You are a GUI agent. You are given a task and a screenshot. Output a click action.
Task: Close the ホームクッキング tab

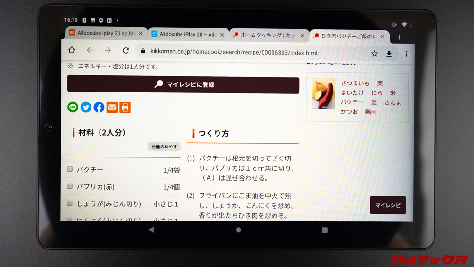click(302, 36)
